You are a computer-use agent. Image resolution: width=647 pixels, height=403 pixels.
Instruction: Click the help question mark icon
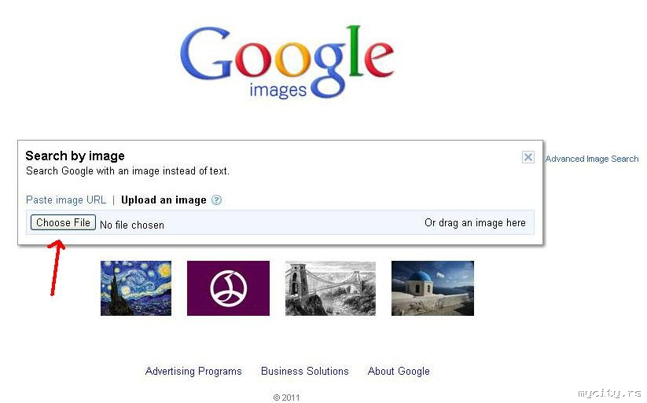(216, 200)
